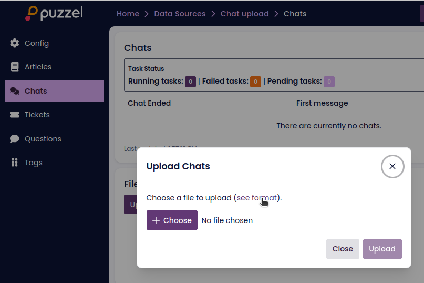424x283 pixels.
Task: Click the Config gear icon in sidebar
Action: pyautogui.click(x=15, y=43)
